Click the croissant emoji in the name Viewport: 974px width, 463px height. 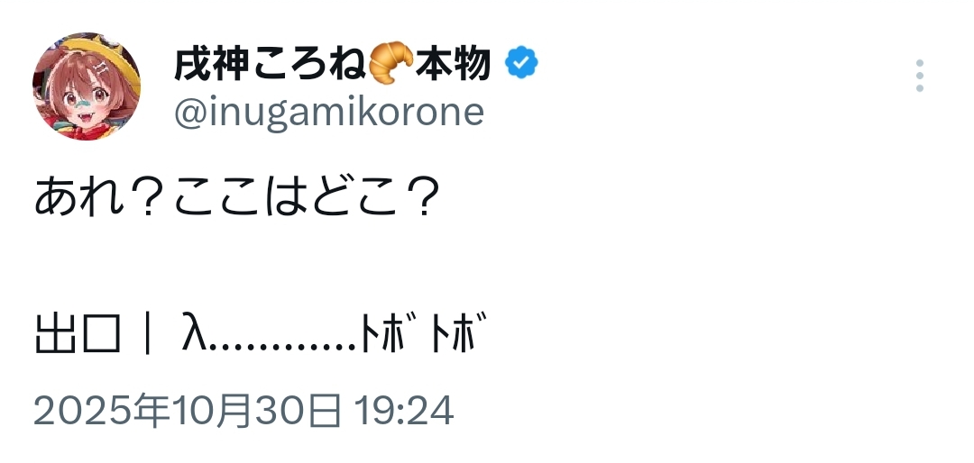point(392,63)
